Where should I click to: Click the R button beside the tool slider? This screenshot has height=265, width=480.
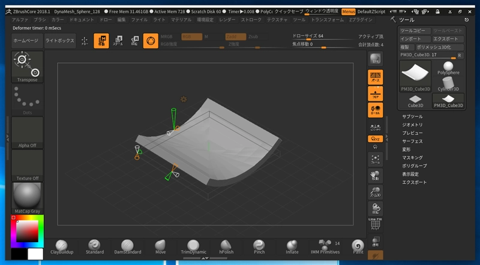pos(460,55)
